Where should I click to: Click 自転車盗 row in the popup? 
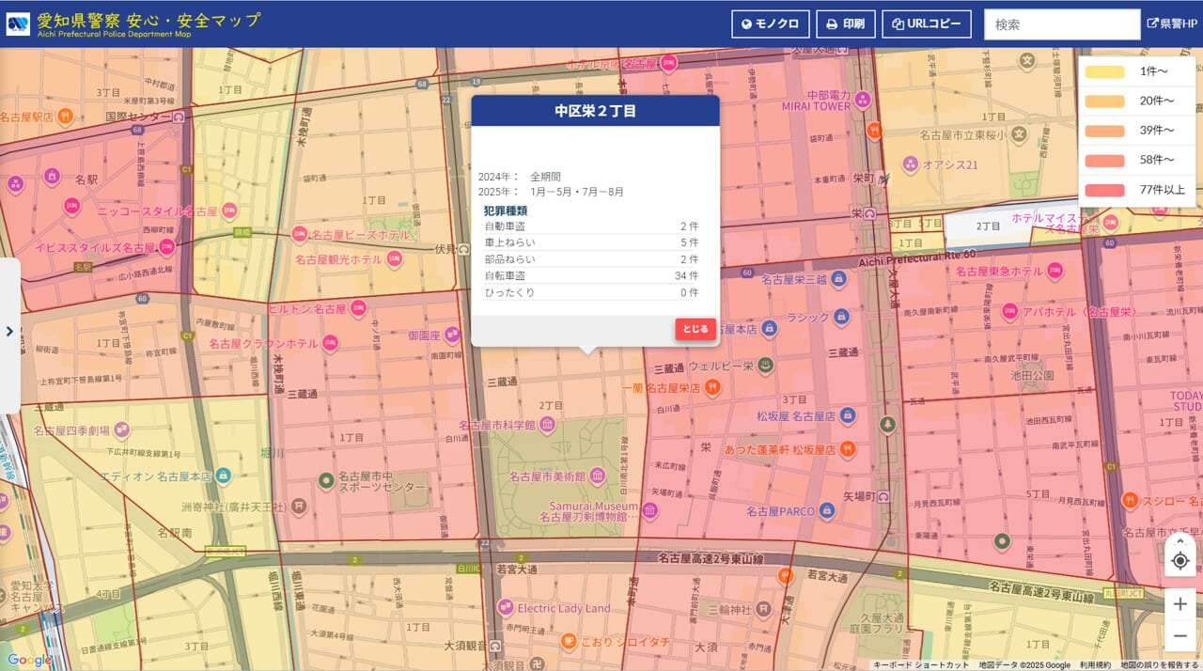[x=591, y=275]
